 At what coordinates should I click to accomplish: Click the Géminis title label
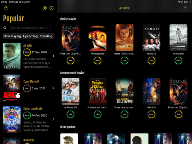tap(151, 107)
